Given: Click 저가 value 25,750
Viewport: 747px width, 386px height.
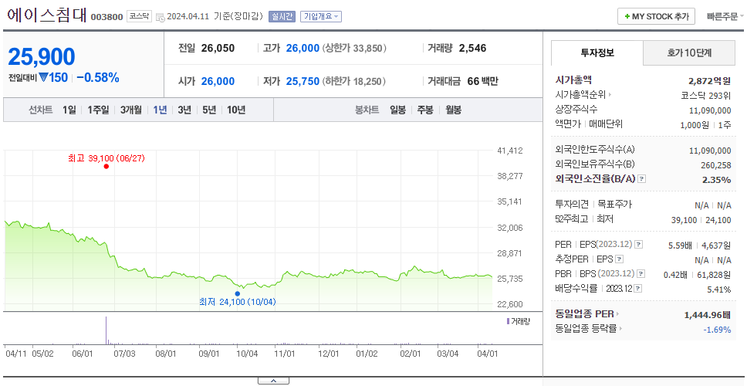Looking at the screenshot, I should [x=303, y=82].
